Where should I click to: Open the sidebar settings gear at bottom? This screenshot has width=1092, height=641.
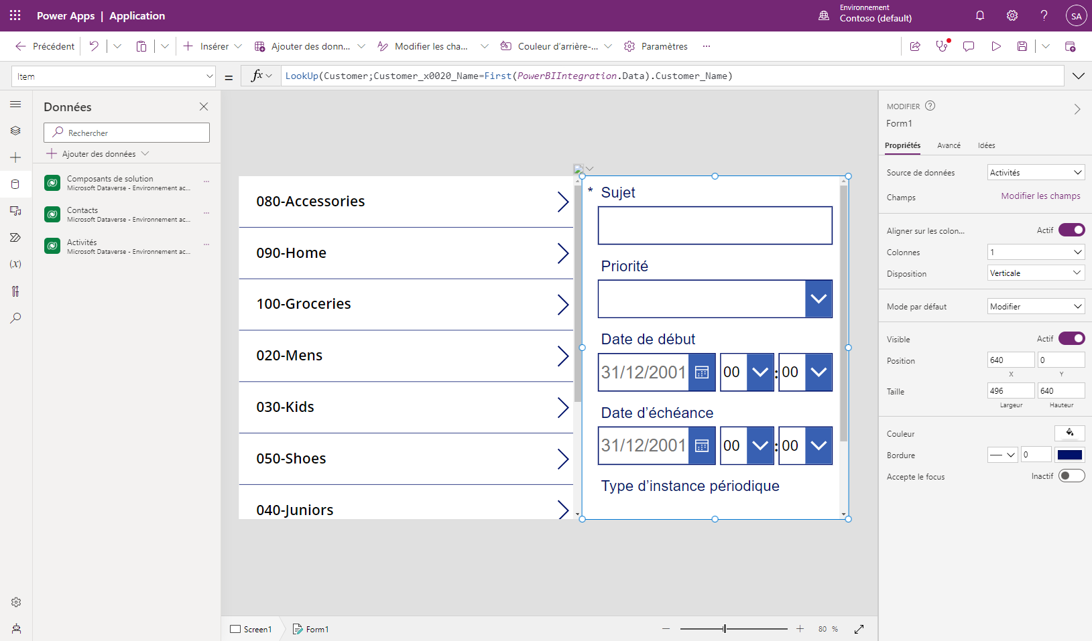coord(16,602)
